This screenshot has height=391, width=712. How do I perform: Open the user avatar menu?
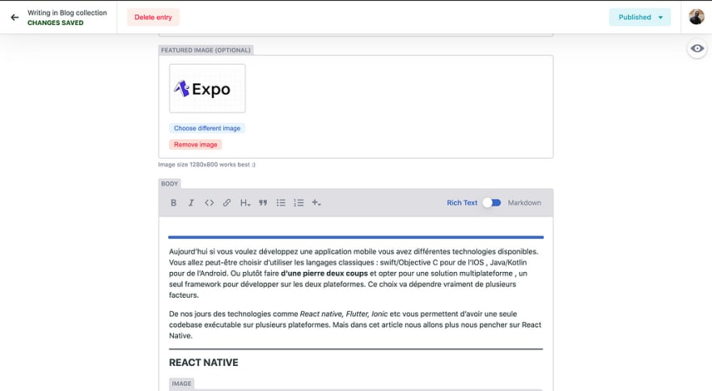pyautogui.click(x=697, y=17)
